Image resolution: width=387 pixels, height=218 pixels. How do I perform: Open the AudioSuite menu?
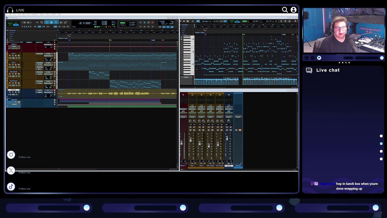[x=35, y=14]
